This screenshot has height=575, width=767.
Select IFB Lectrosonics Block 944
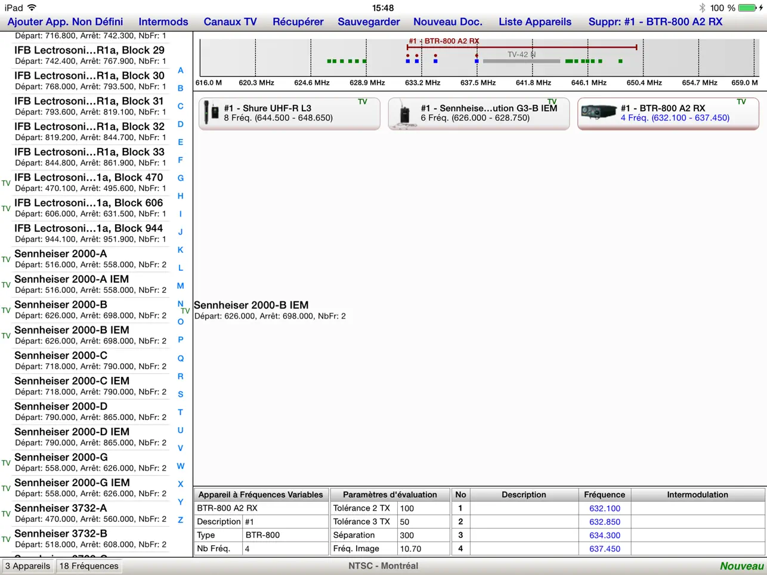click(x=91, y=233)
